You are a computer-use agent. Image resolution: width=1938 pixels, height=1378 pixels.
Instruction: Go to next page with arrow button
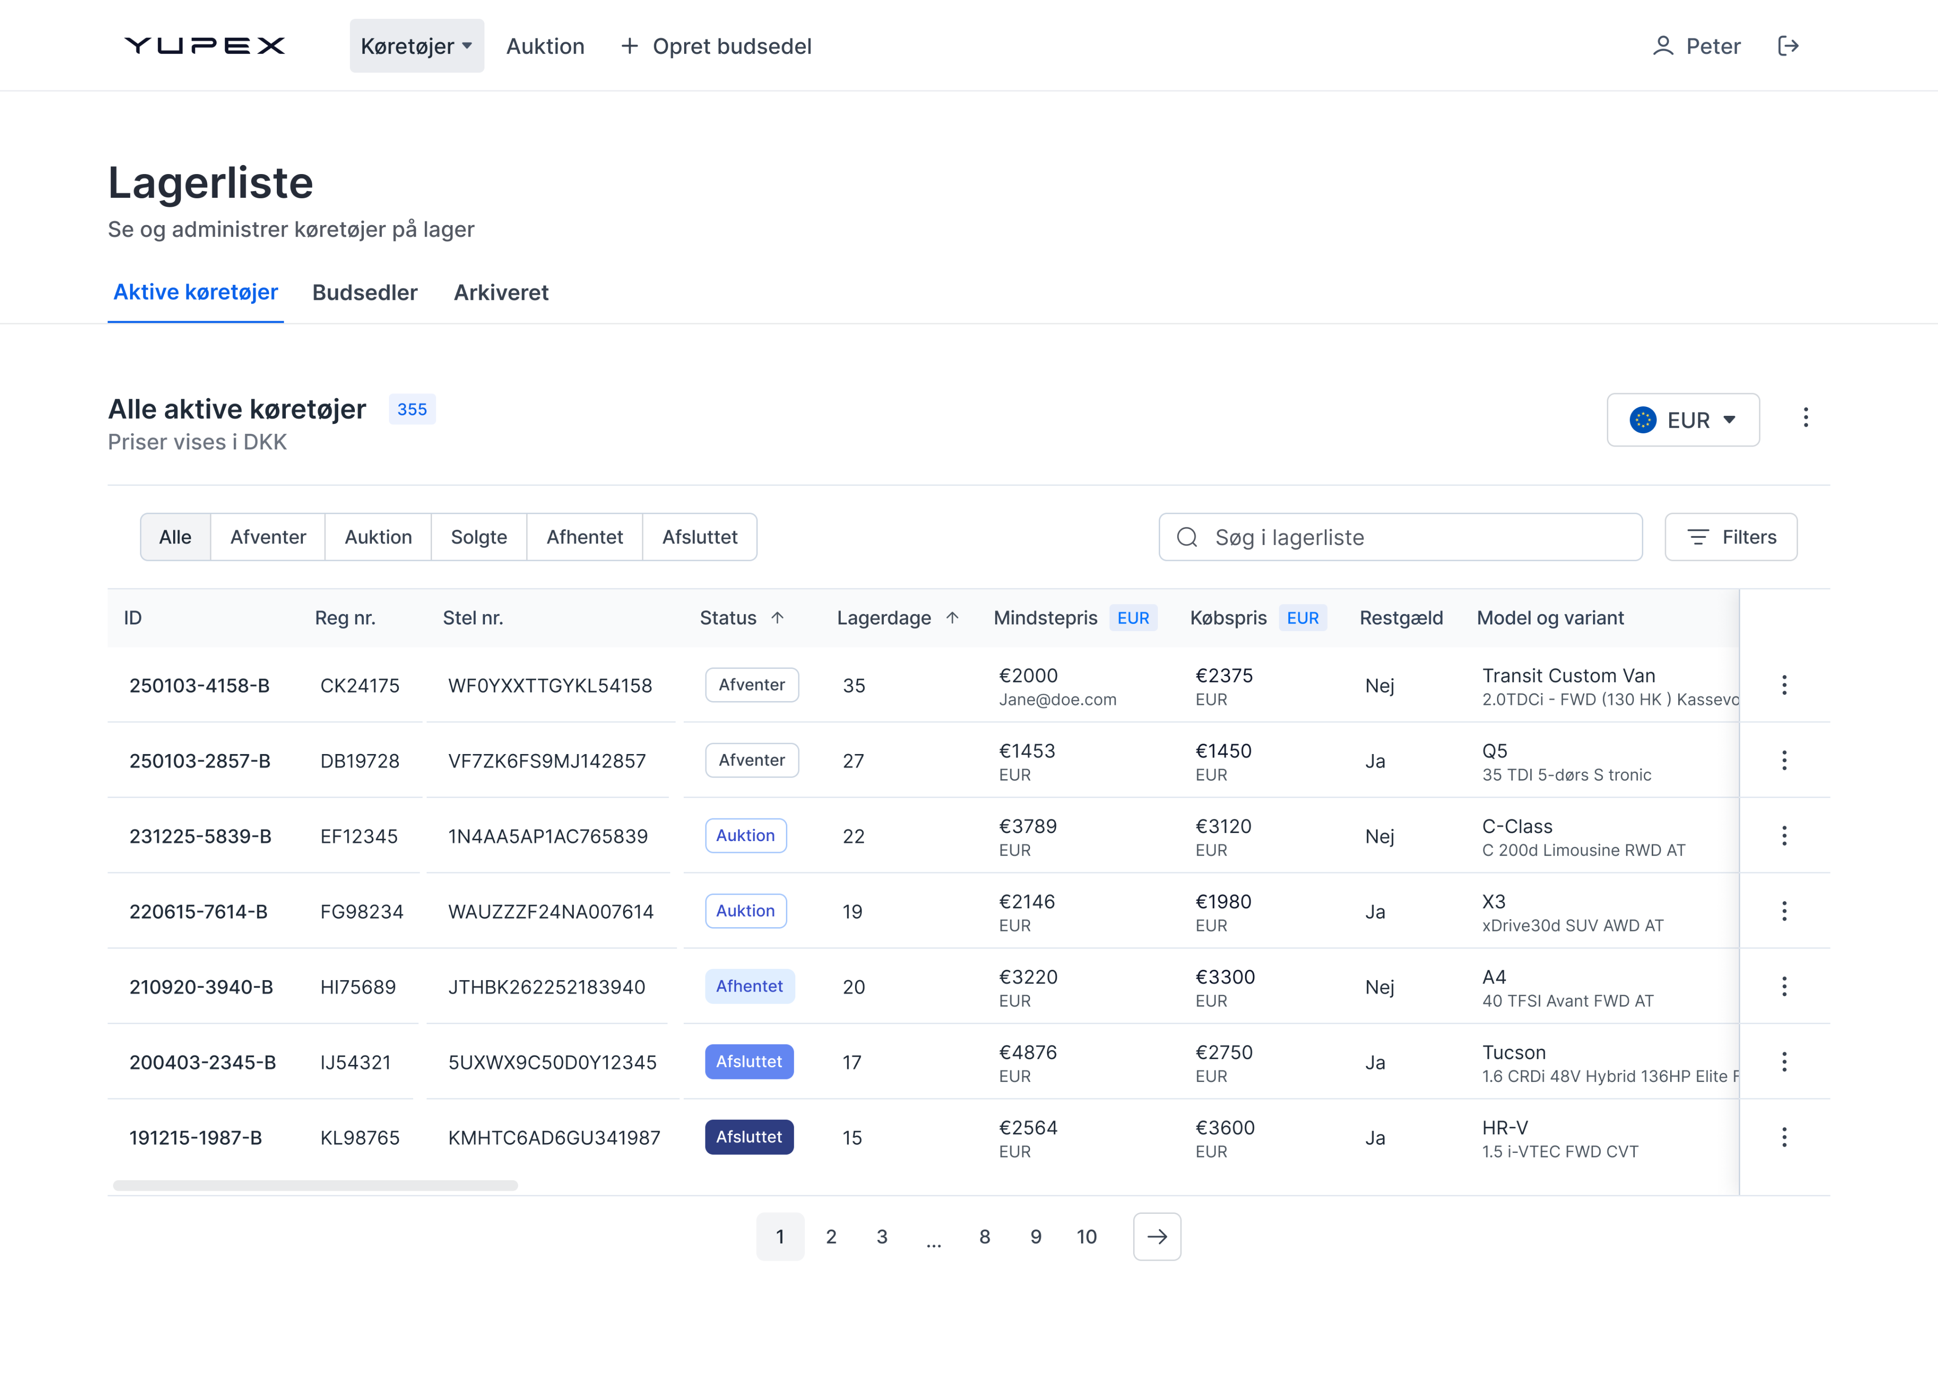(1156, 1236)
